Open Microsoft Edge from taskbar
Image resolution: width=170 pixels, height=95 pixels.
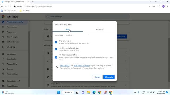94,92
